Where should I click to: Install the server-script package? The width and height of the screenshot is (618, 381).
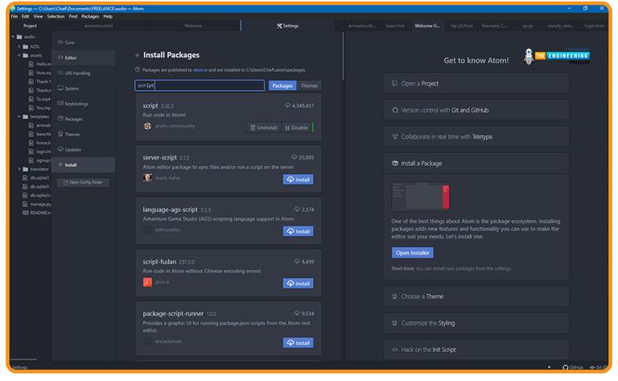(298, 180)
